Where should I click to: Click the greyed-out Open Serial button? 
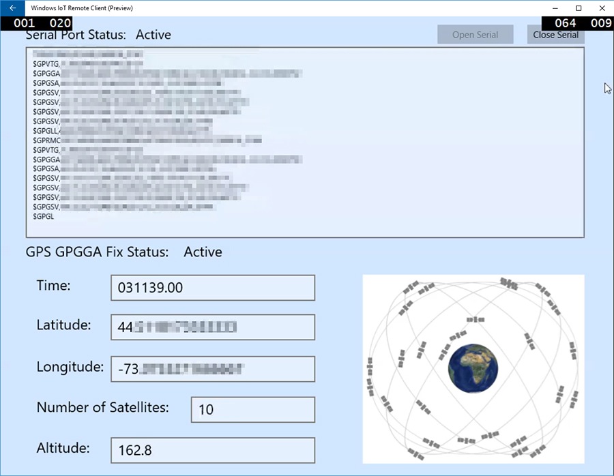(476, 35)
